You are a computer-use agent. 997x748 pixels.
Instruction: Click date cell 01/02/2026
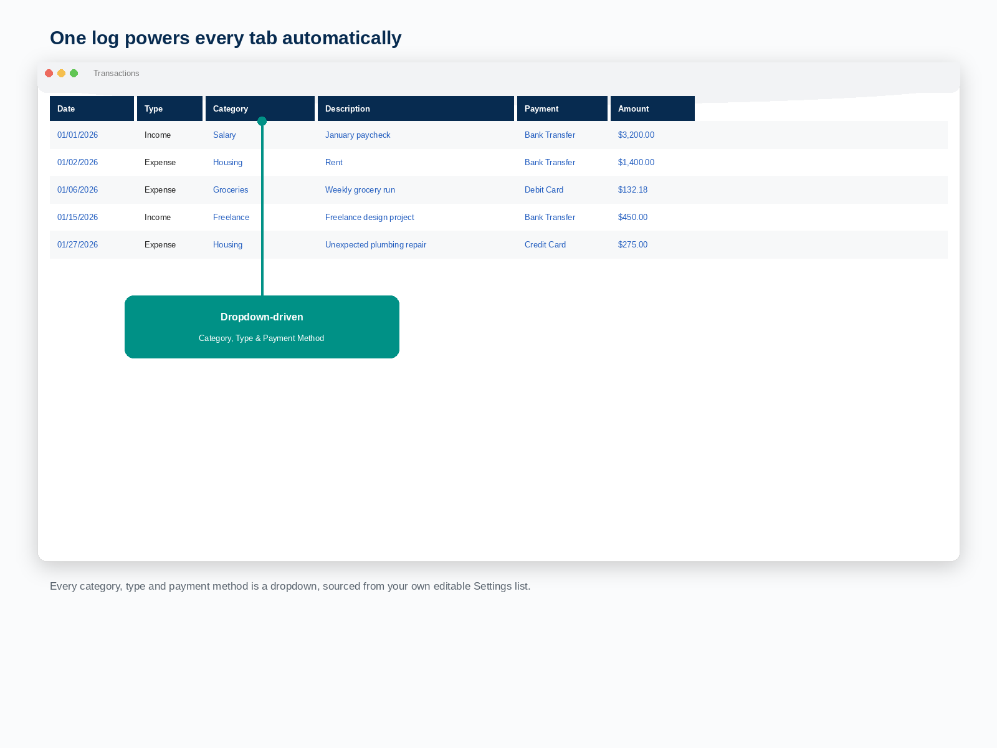77,163
